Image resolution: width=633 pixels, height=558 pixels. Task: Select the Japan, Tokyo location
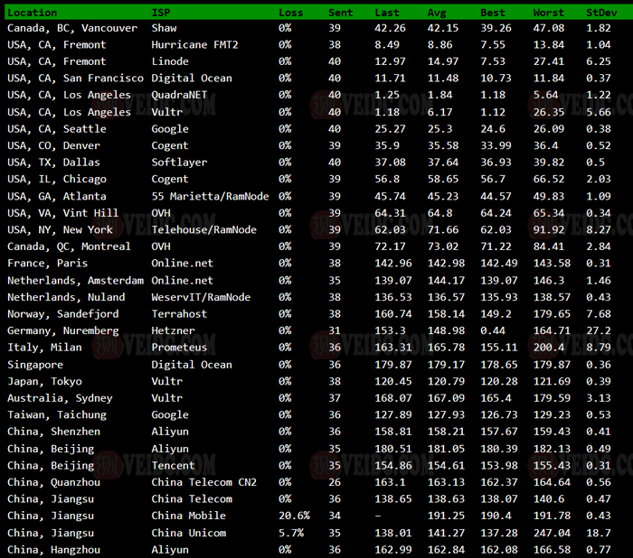coord(45,381)
